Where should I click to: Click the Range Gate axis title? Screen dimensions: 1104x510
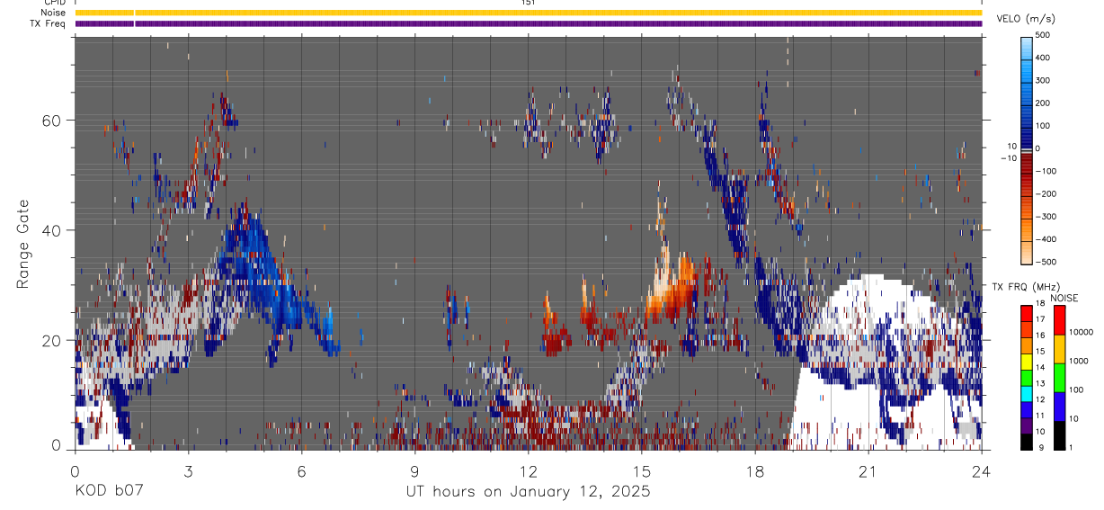(22, 245)
